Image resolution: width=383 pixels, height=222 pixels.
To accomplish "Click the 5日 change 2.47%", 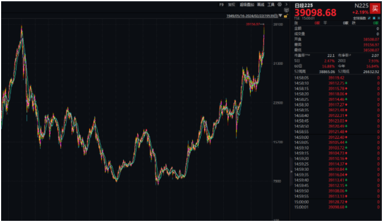I will pos(329,61).
